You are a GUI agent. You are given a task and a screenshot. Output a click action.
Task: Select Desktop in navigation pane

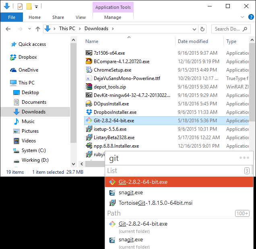30,93
